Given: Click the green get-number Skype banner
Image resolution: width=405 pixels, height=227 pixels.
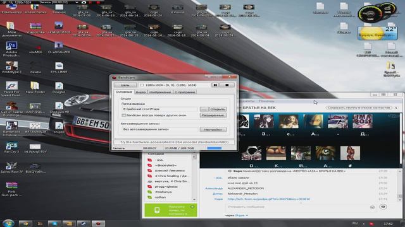Looking at the screenshot, I should (171, 210).
